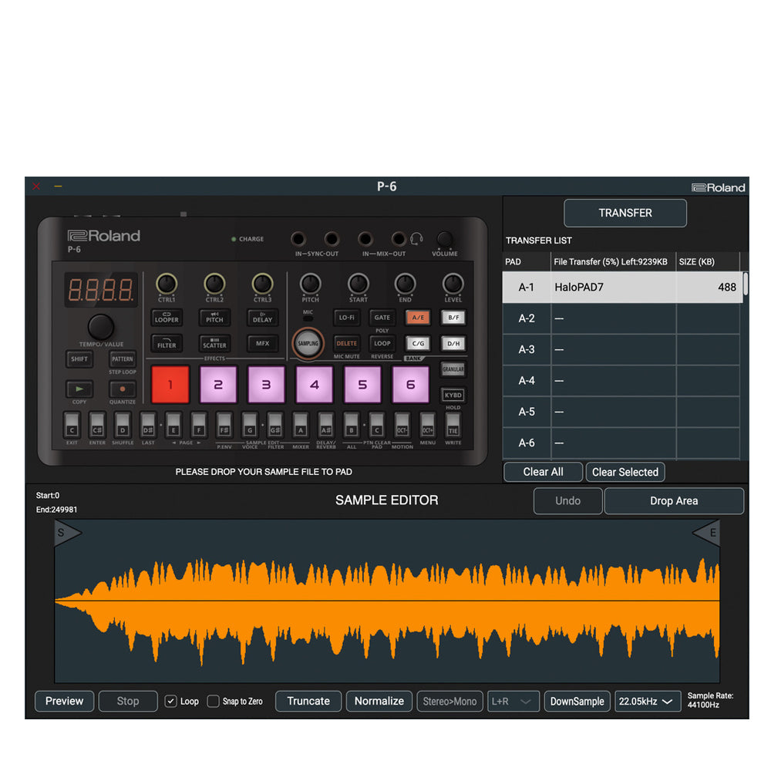Click the TEMPO/VALUE knob
The width and height of the screenshot is (771, 771).
(100, 327)
